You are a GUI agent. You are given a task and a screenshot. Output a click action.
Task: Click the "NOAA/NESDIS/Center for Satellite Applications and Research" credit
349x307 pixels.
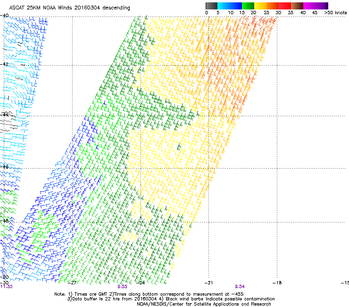tap(204, 304)
